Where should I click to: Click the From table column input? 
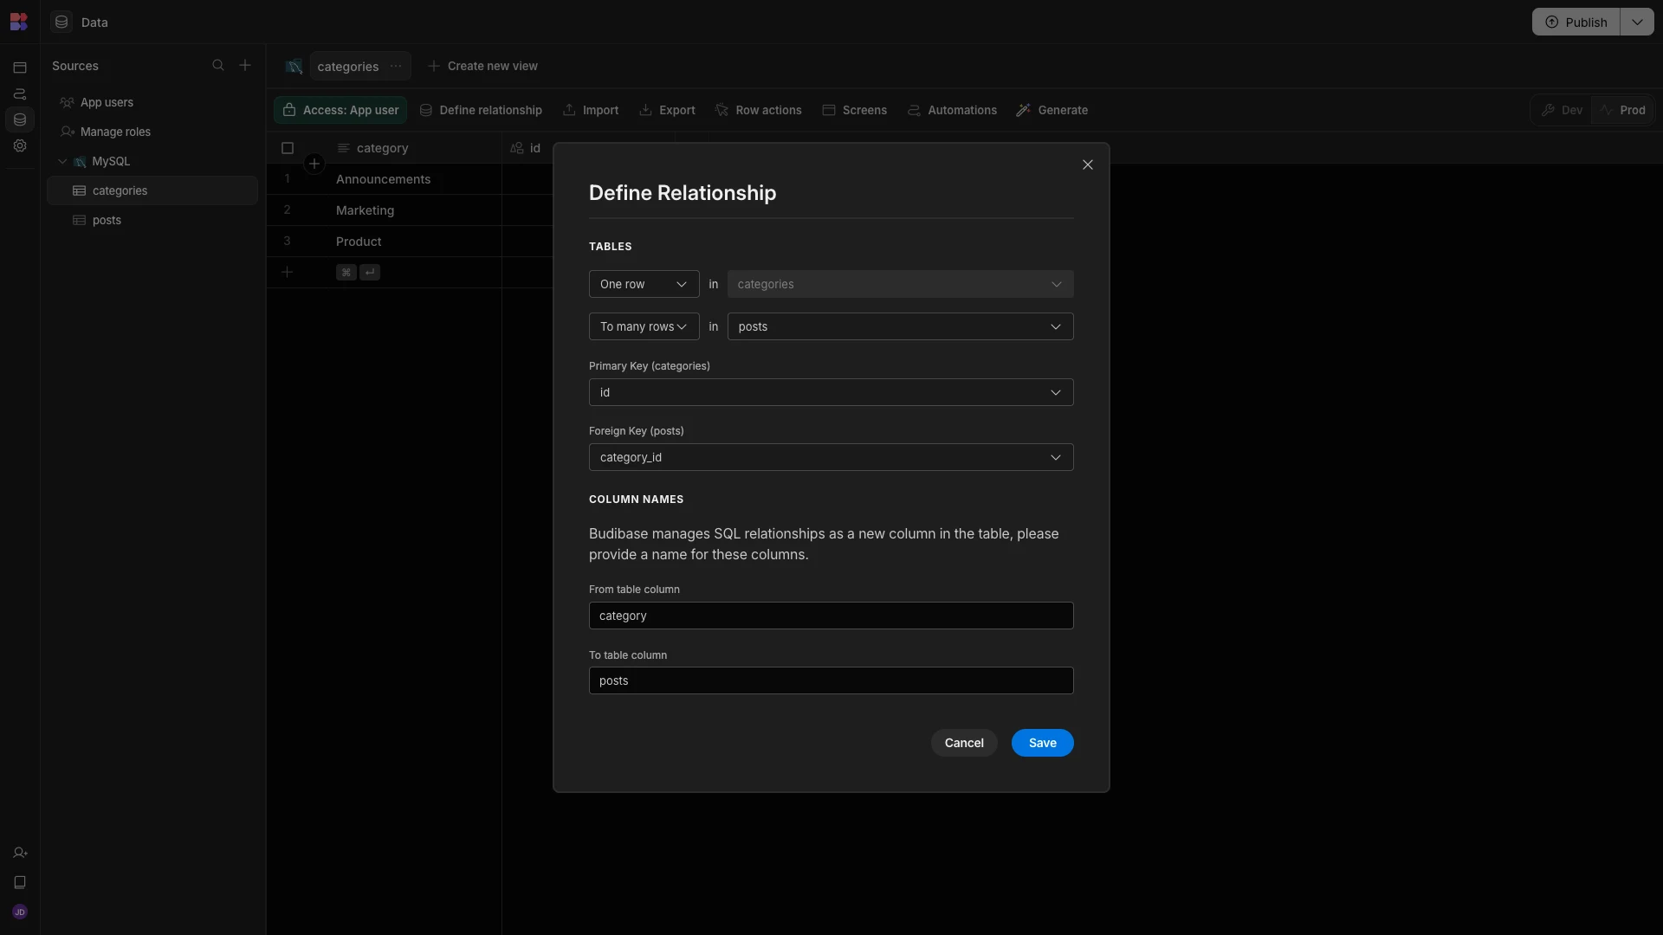click(x=831, y=616)
